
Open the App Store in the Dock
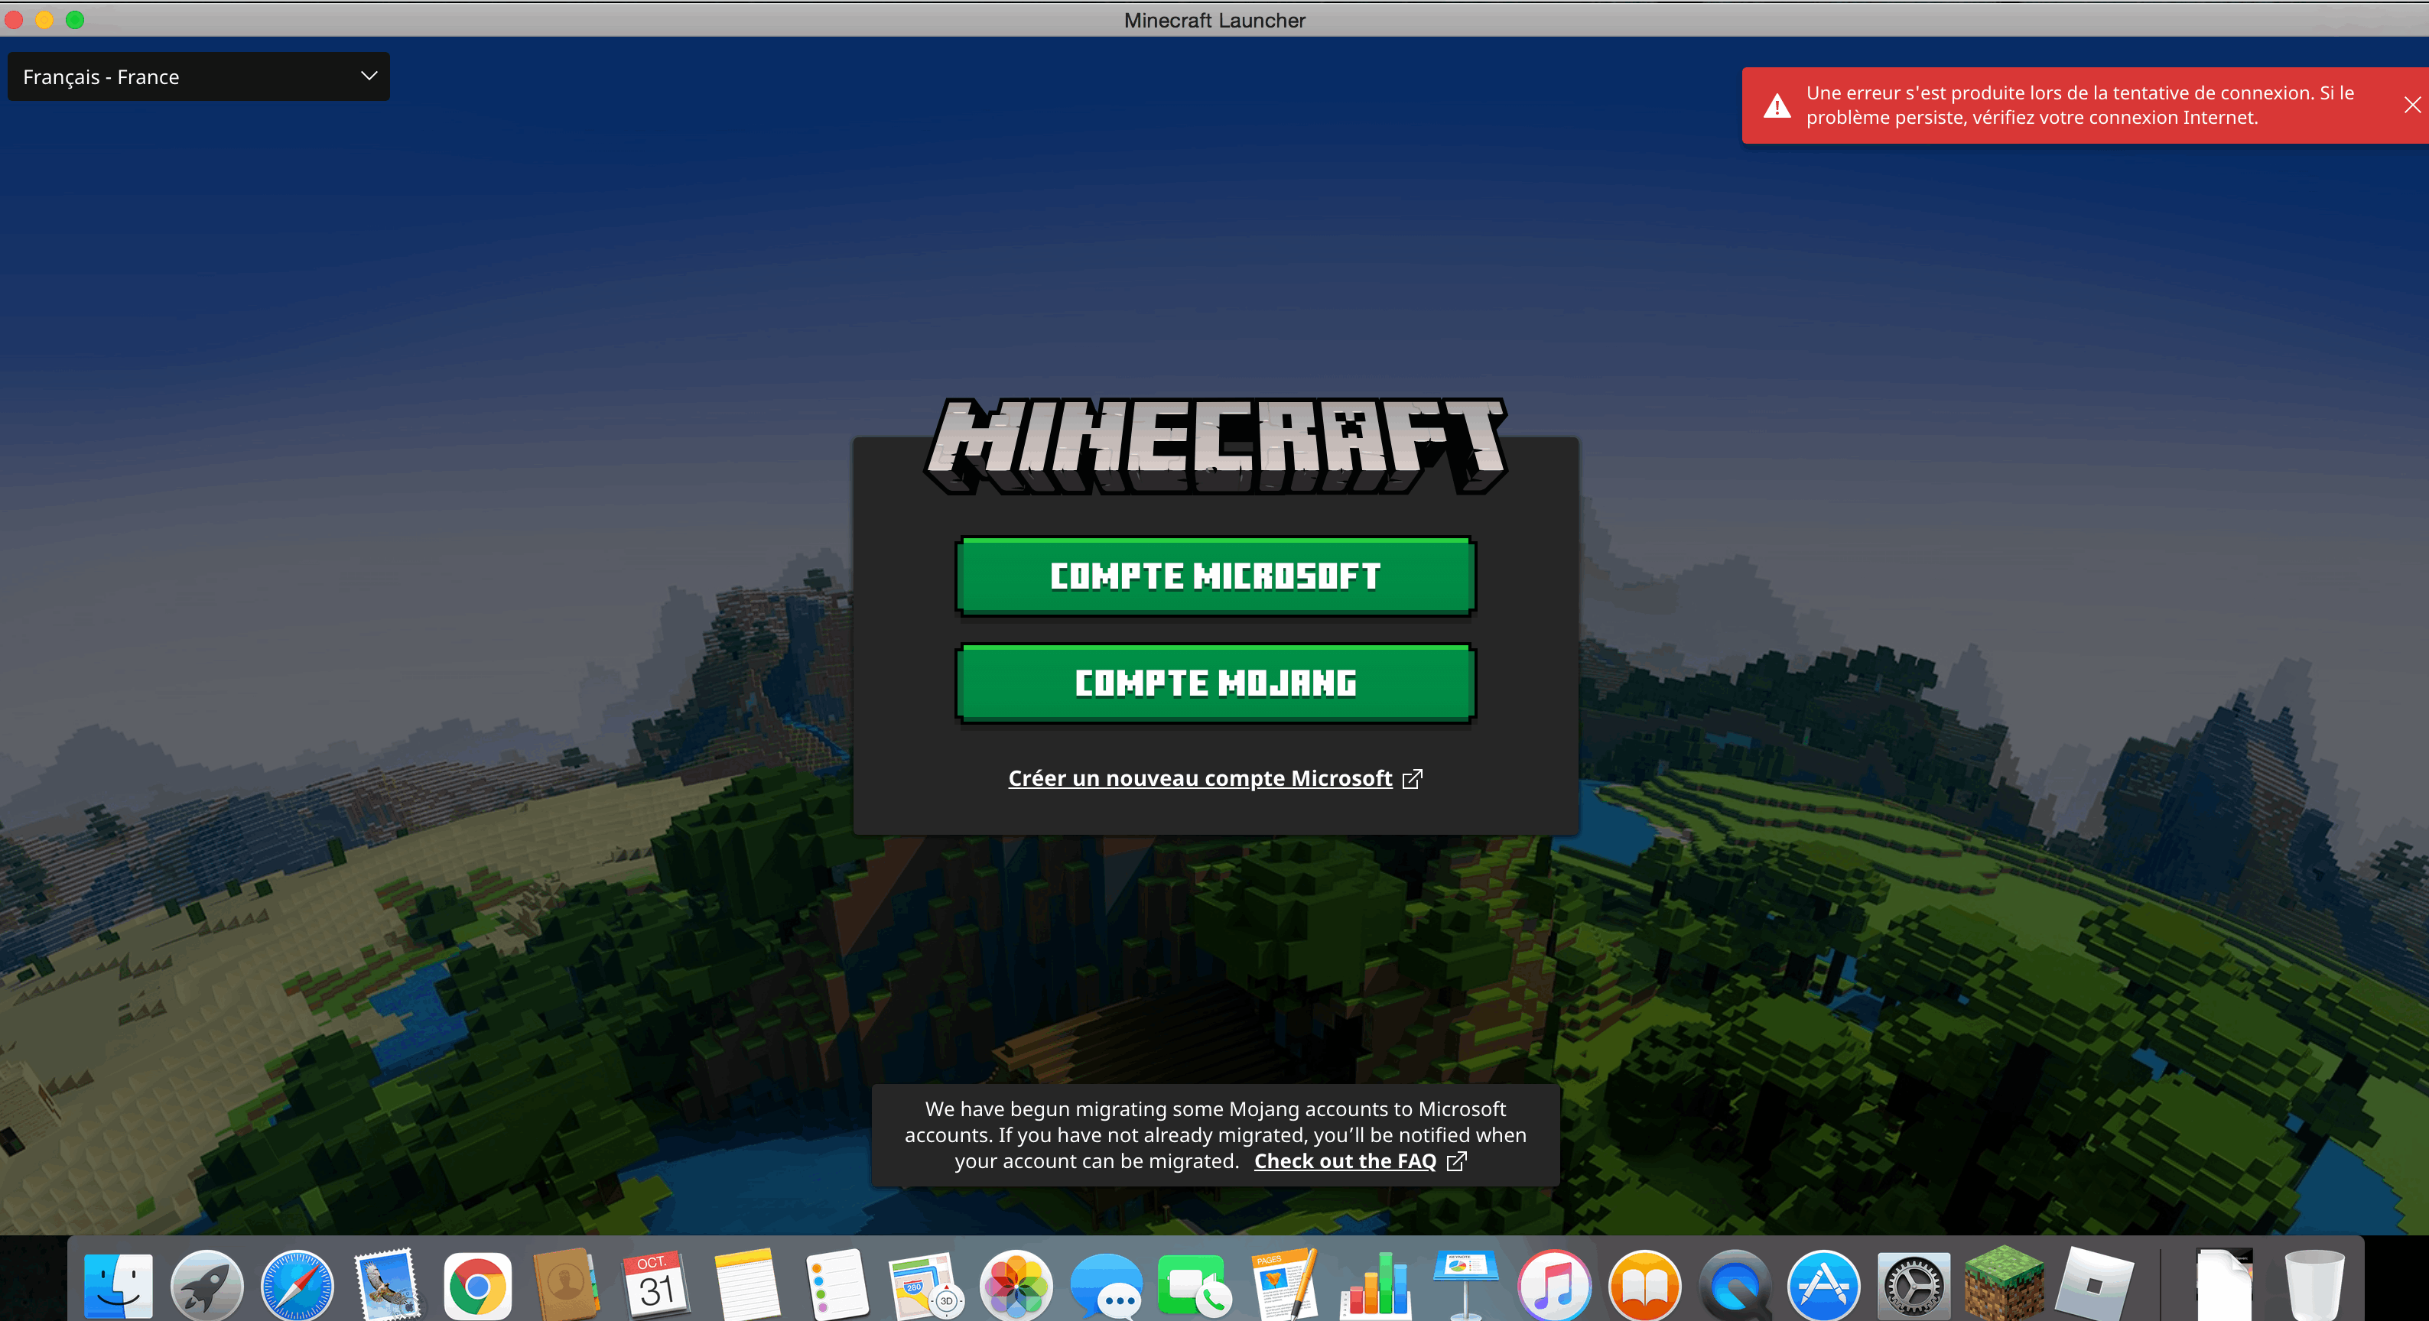click(x=1823, y=1284)
